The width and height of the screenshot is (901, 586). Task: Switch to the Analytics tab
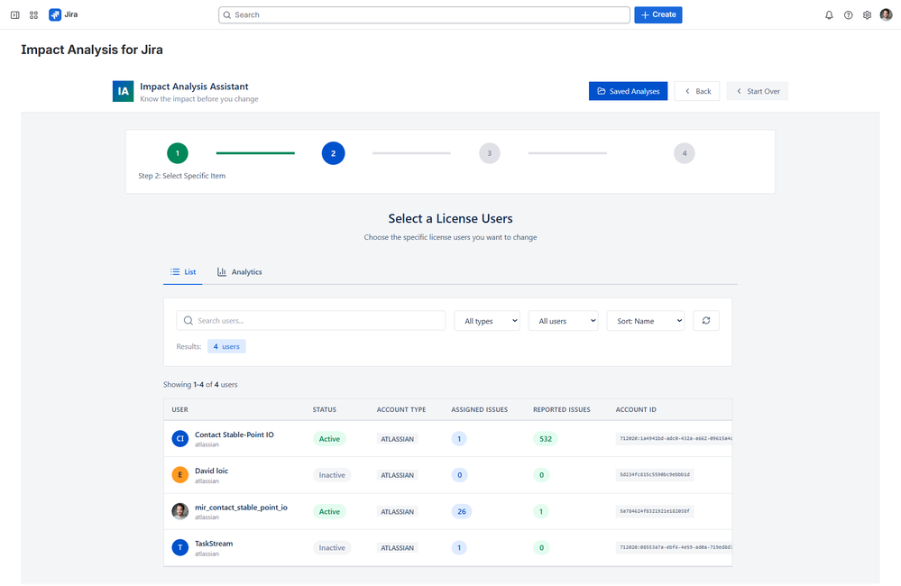coord(239,271)
